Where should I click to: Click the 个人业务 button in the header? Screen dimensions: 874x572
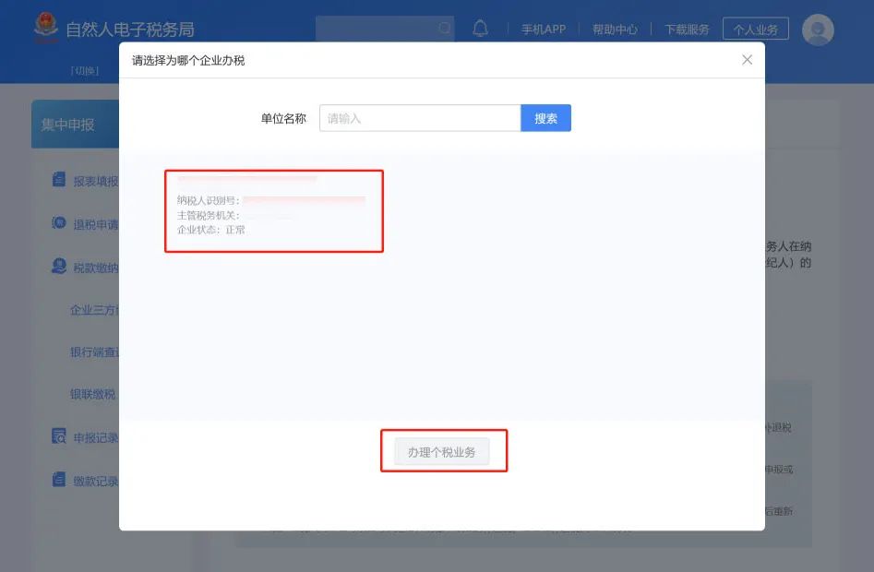[x=755, y=29]
